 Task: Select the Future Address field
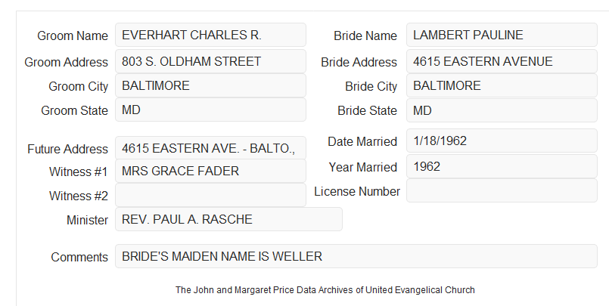pos(210,148)
